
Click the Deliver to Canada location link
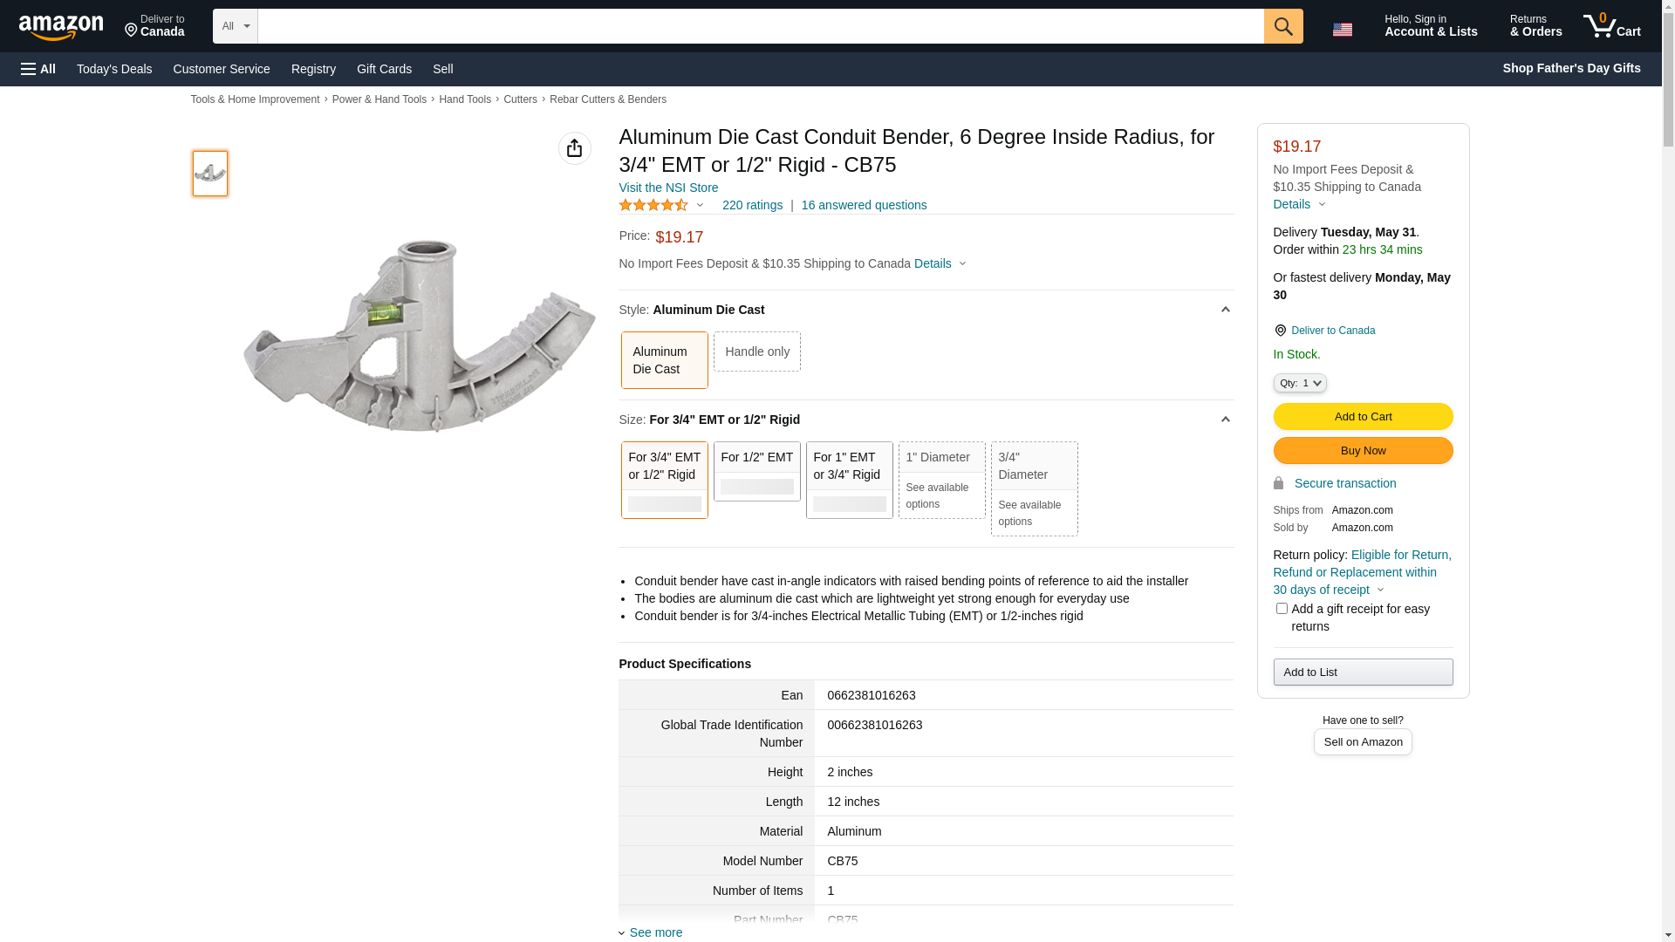(x=1332, y=331)
